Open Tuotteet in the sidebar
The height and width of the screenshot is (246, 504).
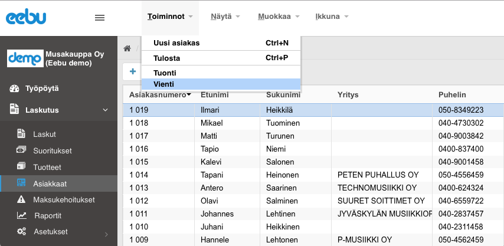pyautogui.click(x=47, y=168)
